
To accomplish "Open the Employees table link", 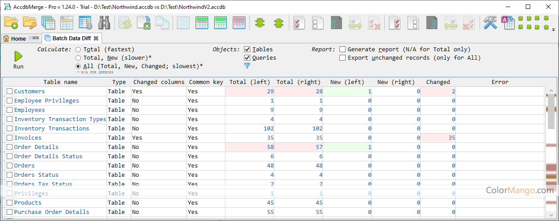I will click(x=29, y=110).
